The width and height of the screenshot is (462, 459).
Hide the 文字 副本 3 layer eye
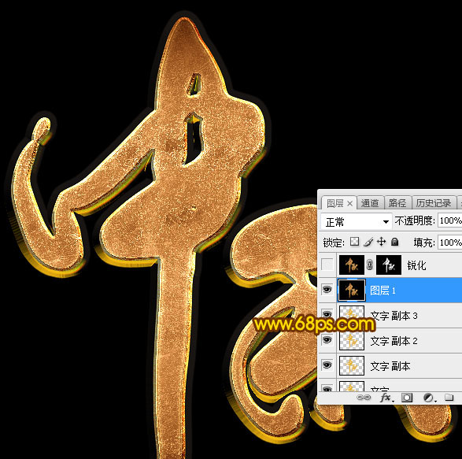(x=327, y=314)
